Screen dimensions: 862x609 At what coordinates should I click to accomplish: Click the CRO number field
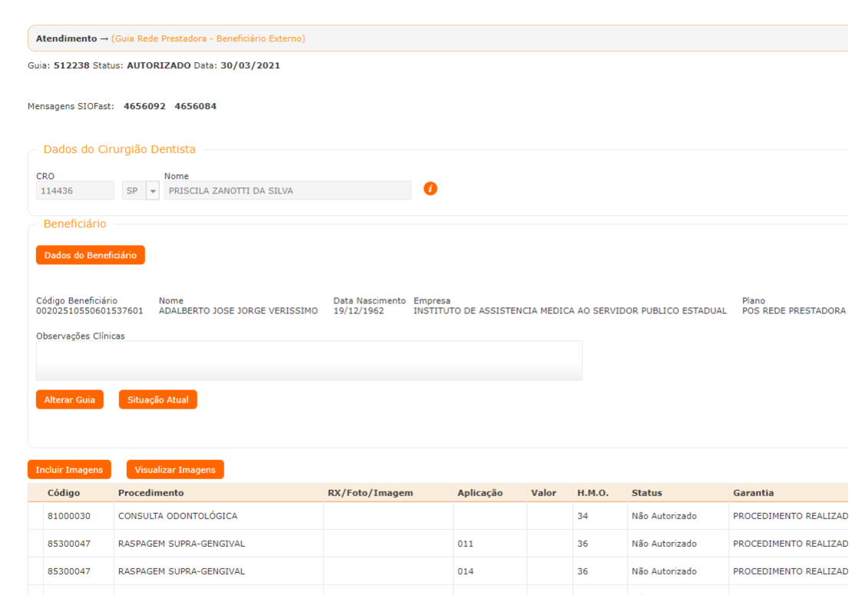pos(75,190)
